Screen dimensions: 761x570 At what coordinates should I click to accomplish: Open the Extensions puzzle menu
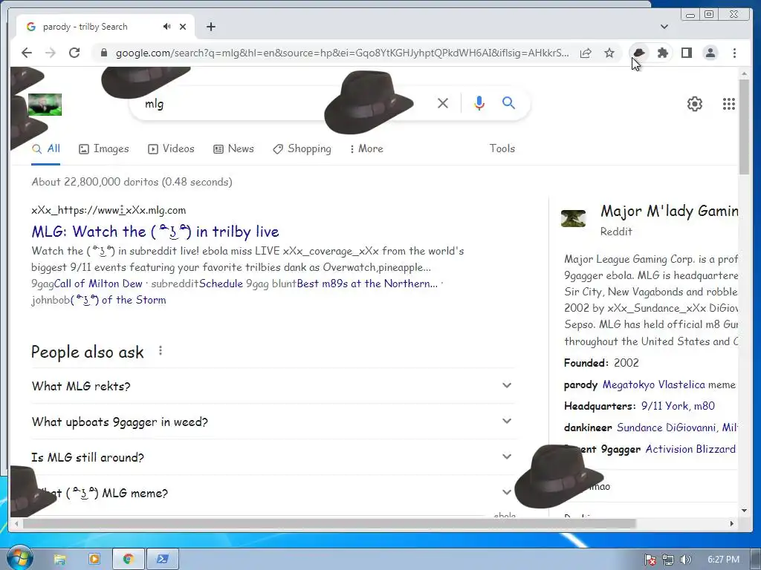pyautogui.click(x=662, y=53)
